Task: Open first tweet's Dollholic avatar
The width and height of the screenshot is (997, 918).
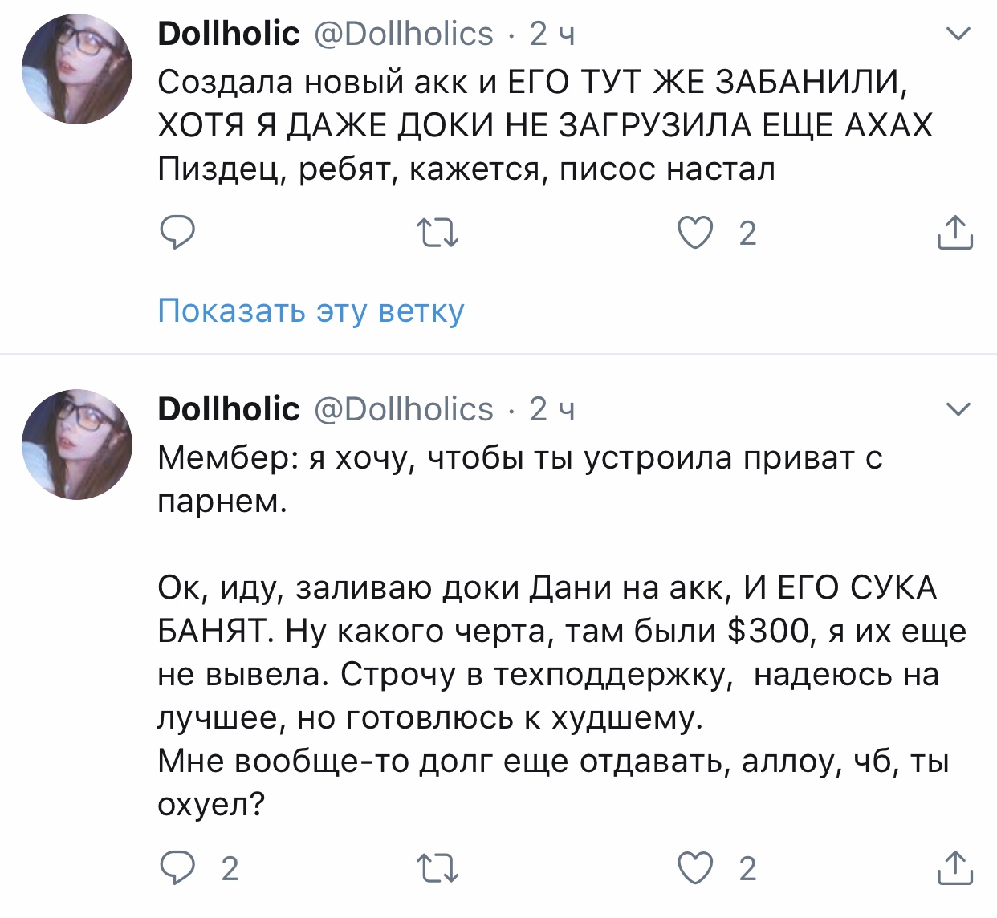Action: (77, 69)
